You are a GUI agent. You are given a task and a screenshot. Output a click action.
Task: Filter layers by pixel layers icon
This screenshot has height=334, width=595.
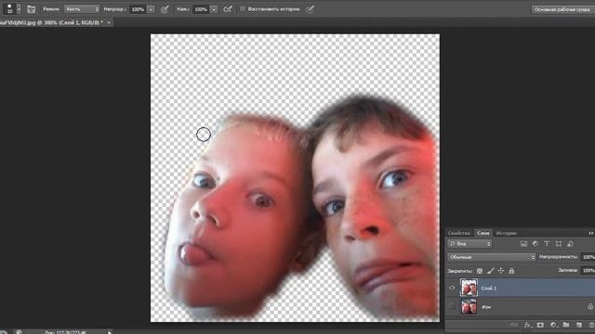click(x=523, y=243)
